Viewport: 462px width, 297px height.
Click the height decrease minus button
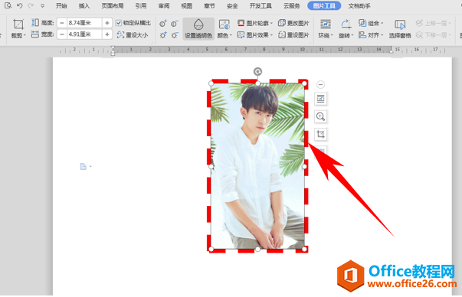coord(62,23)
